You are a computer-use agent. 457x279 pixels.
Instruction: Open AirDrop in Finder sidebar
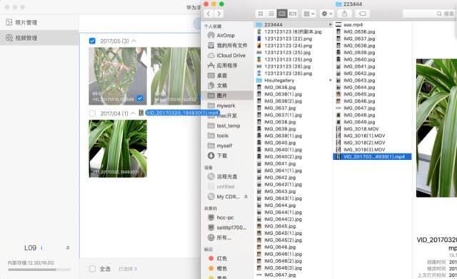(x=225, y=35)
